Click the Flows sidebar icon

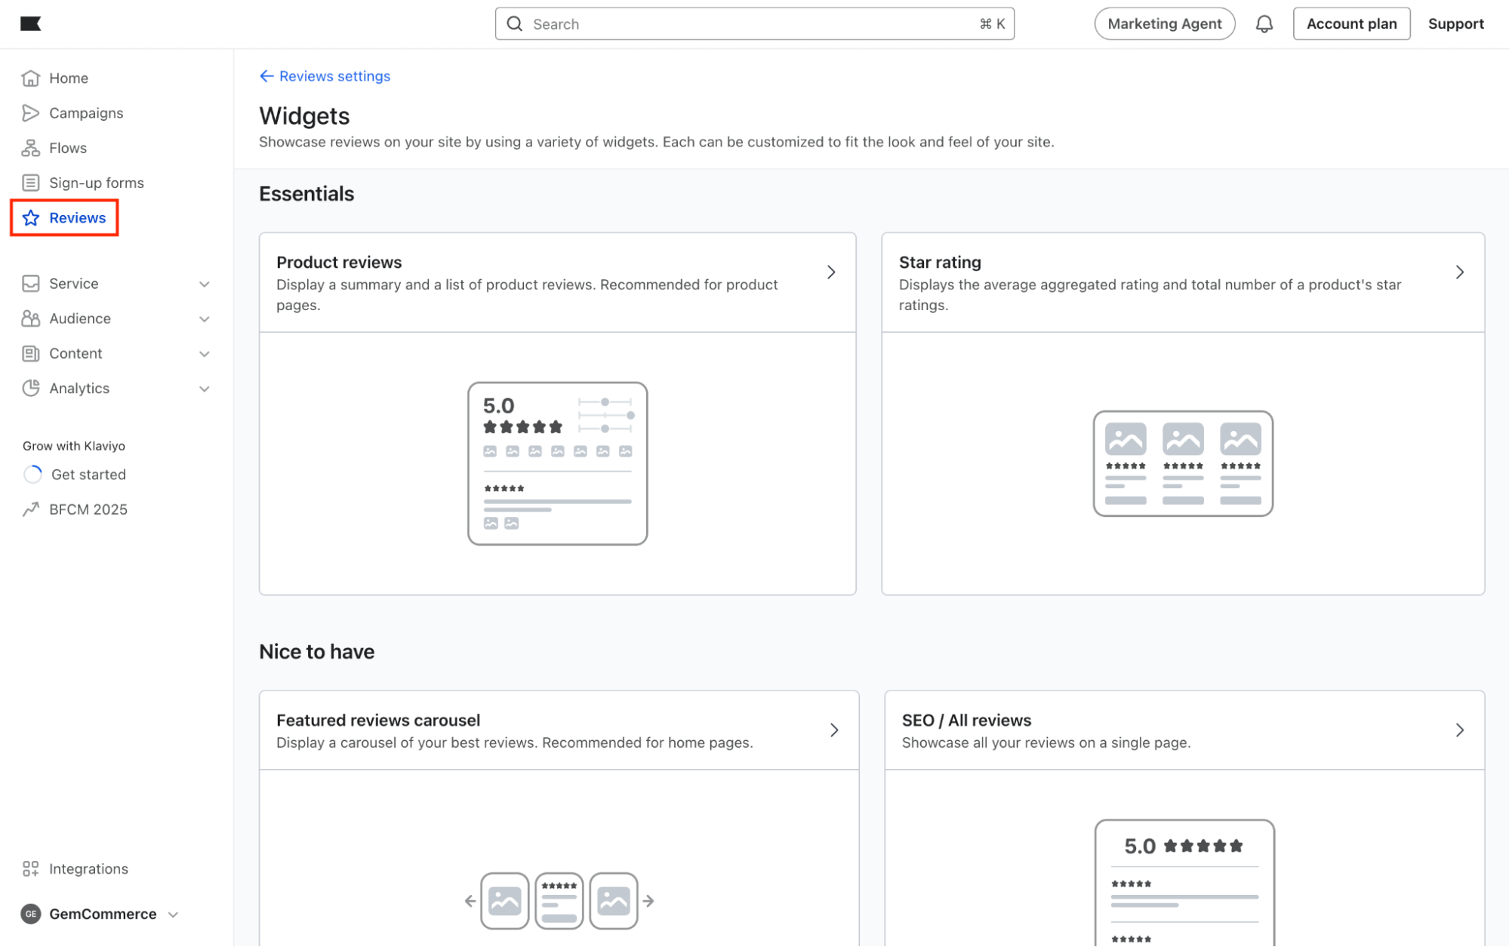click(x=30, y=148)
